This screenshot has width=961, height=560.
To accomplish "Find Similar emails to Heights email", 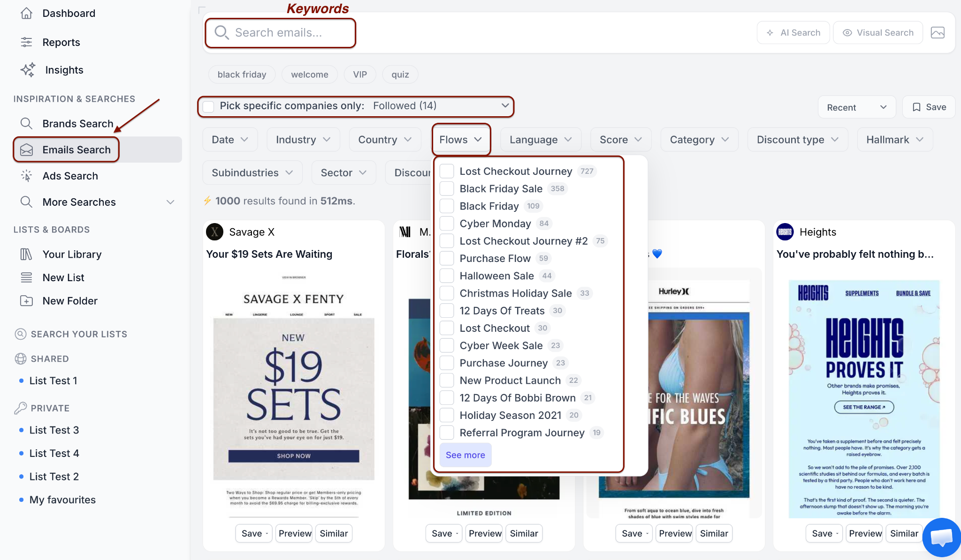I will (904, 533).
